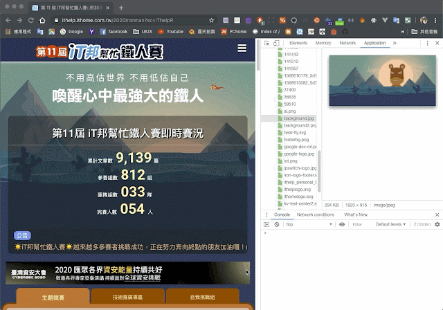Open the Network conditions drawer tab
Screen dimensions: 443x310
point(316,215)
